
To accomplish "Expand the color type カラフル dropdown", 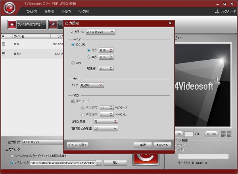I will point(92,85).
